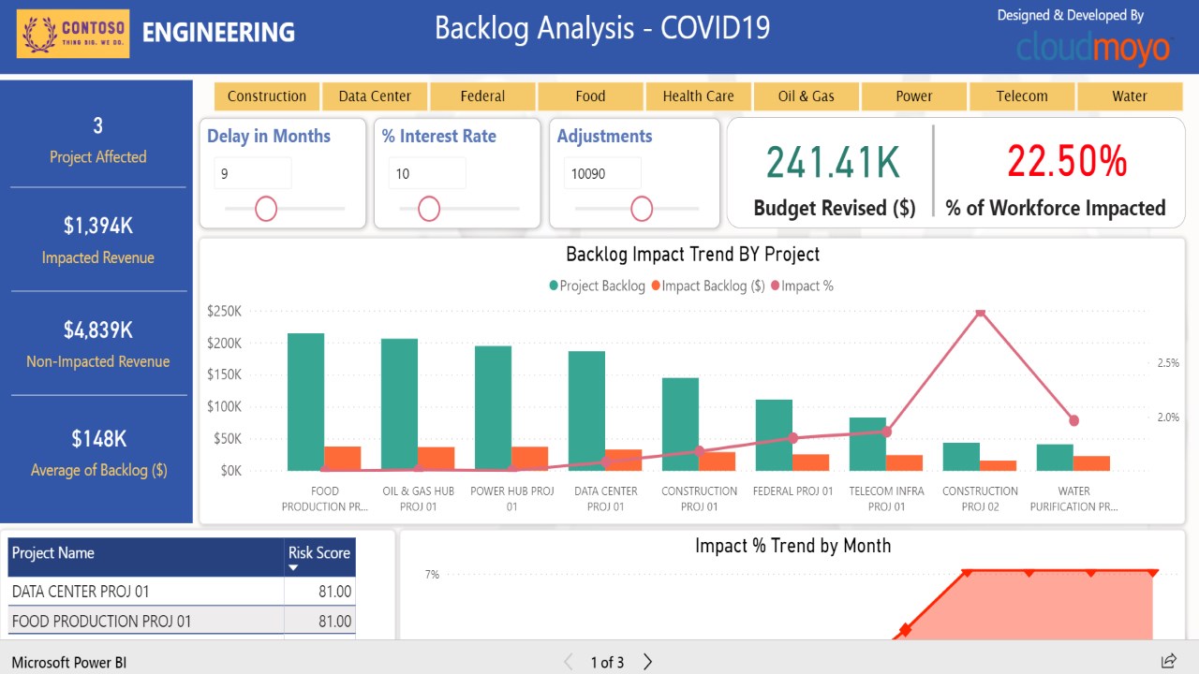
Task: Filter by Power sector
Action: pos(913,96)
